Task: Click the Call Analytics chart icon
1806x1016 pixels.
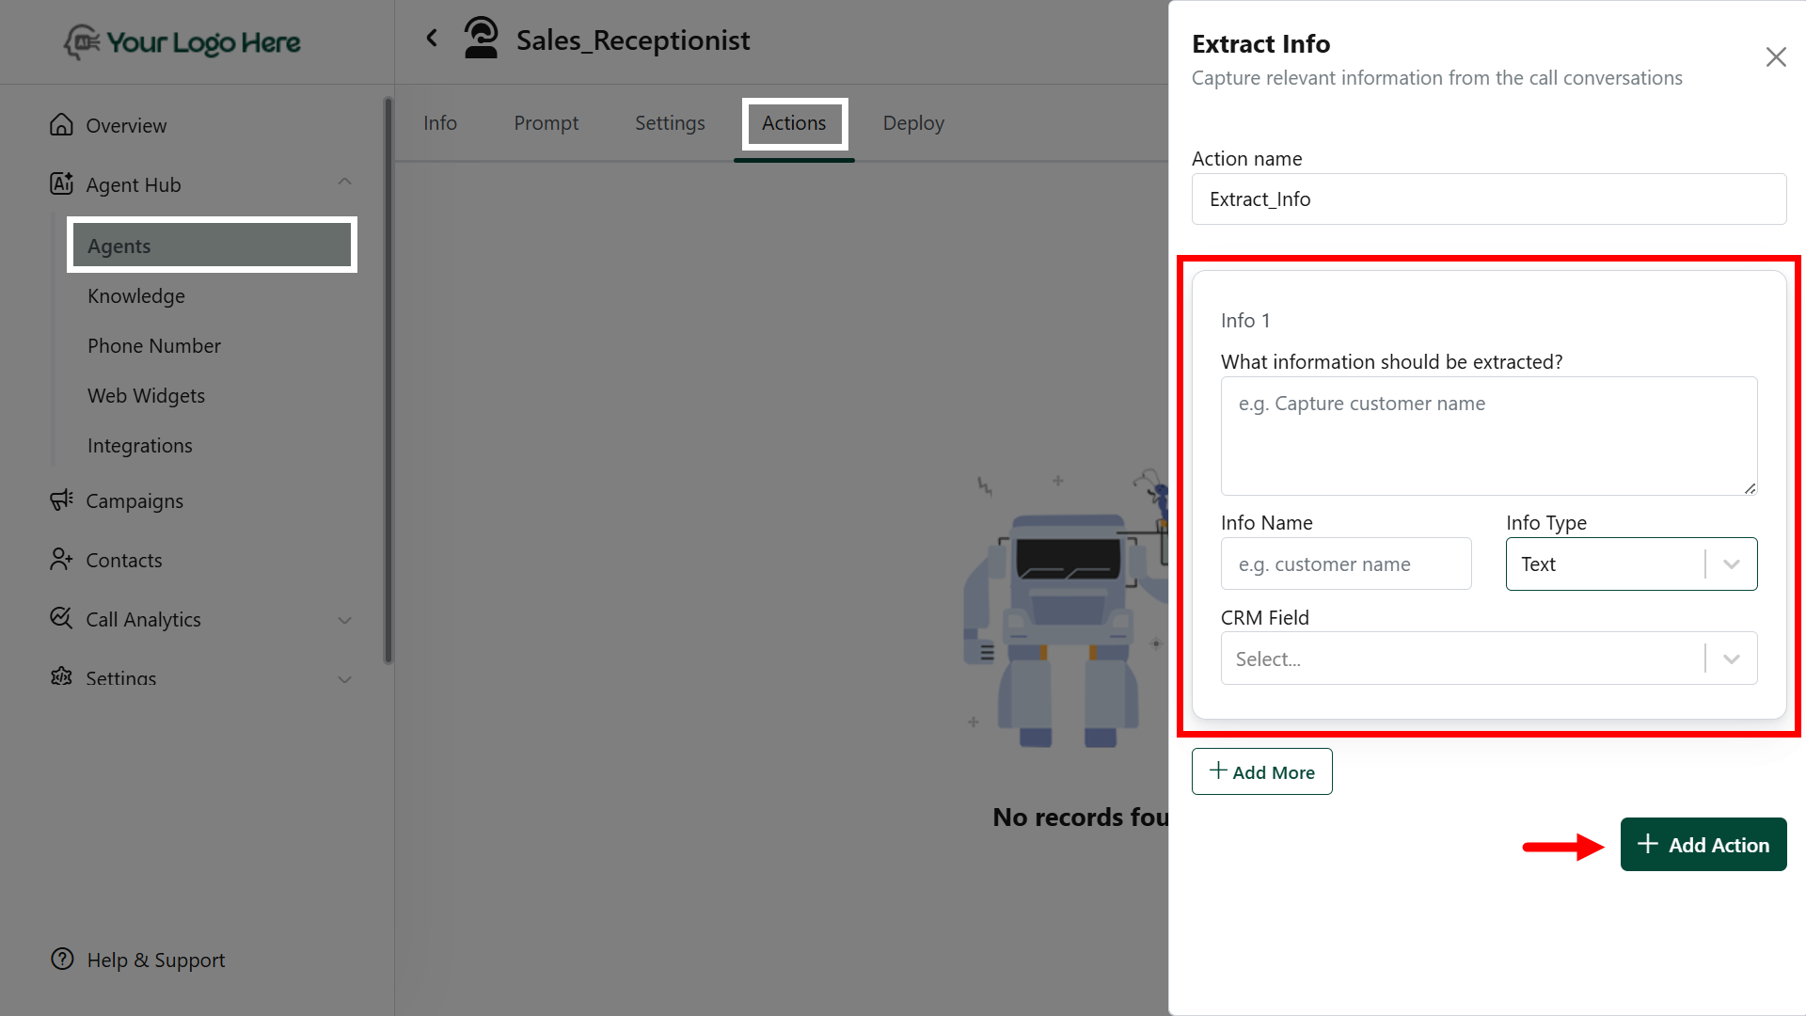Action: 61,618
